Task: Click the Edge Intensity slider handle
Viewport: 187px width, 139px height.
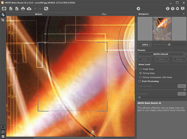Action: pos(185,90)
